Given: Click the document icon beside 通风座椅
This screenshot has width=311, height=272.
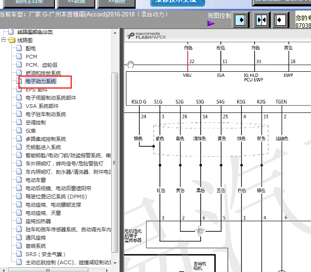Looking at the screenshot, I should (19, 237).
